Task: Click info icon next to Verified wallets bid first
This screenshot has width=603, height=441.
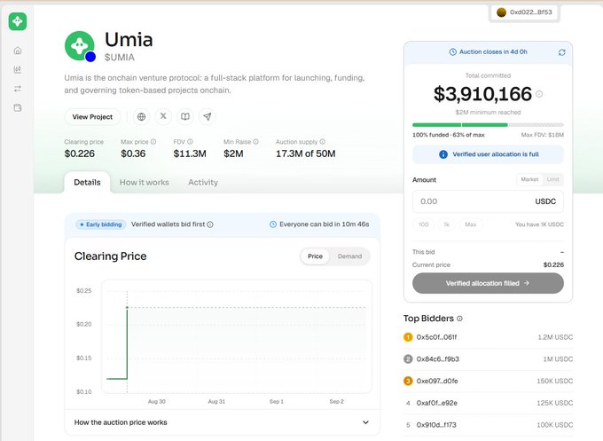Action: (x=210, y=224)
